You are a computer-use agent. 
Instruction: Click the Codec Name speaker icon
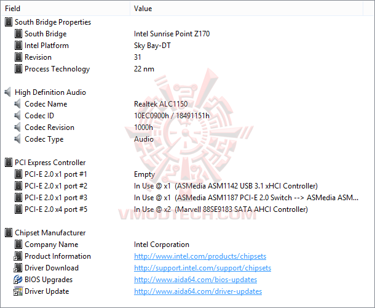[x=17, y=104]
